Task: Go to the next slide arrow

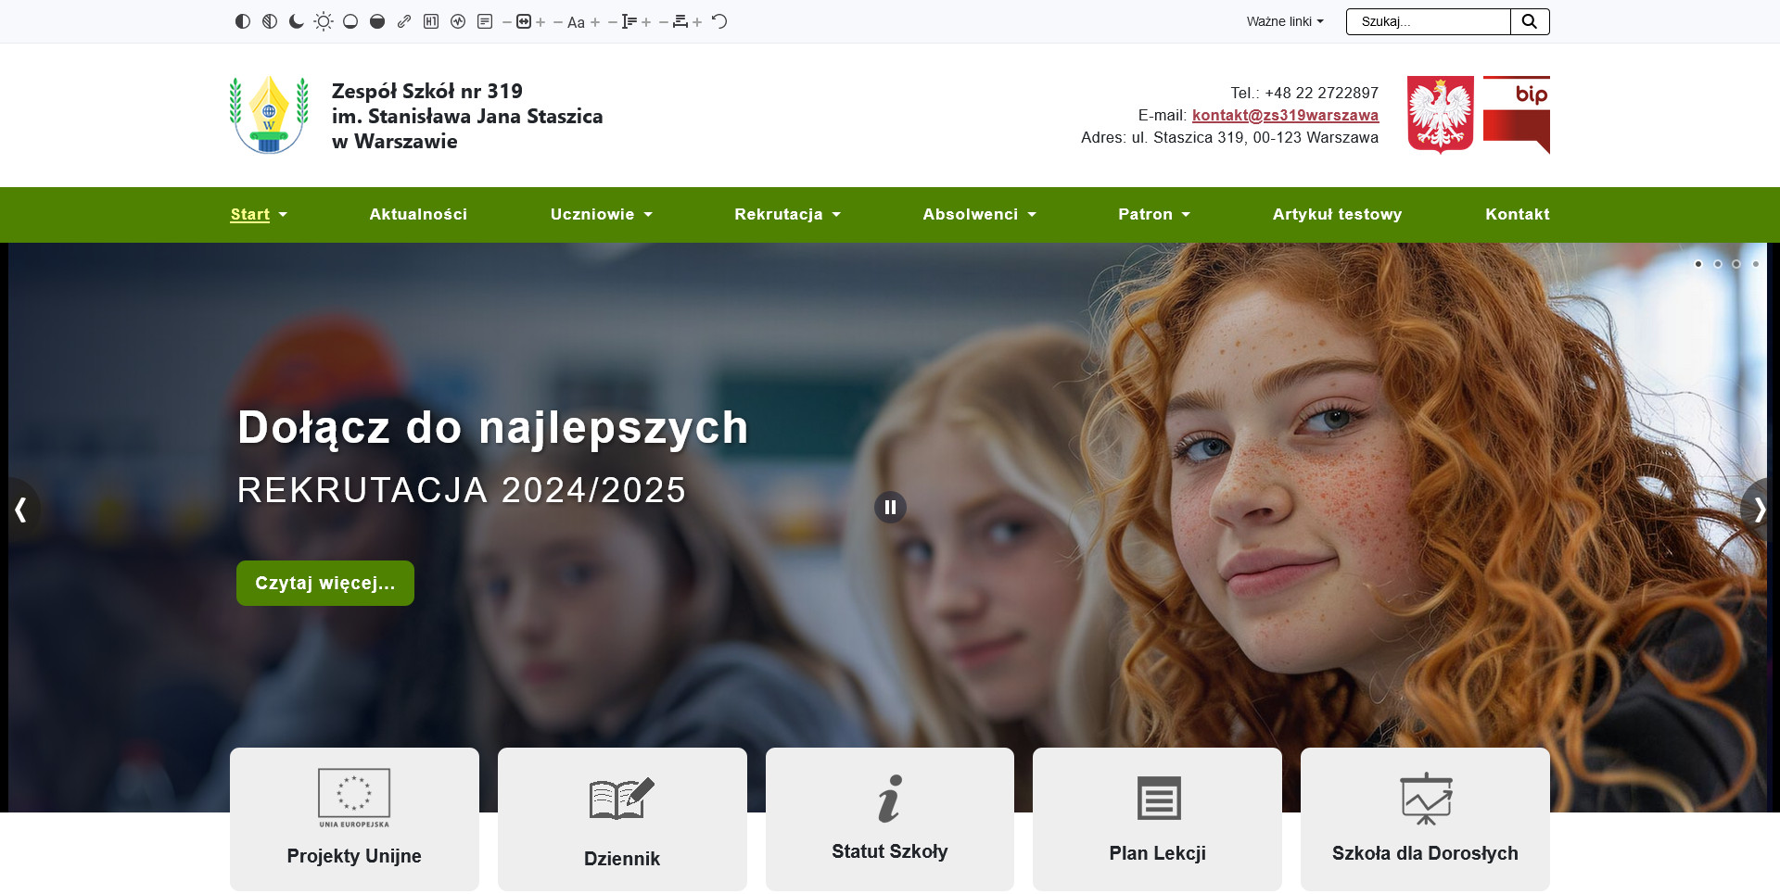Action: (x=1759, y=509)
